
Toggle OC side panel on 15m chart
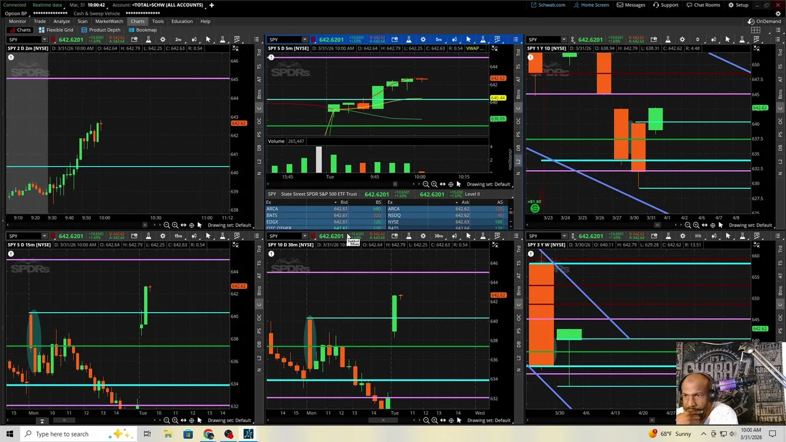coord(259,317)
